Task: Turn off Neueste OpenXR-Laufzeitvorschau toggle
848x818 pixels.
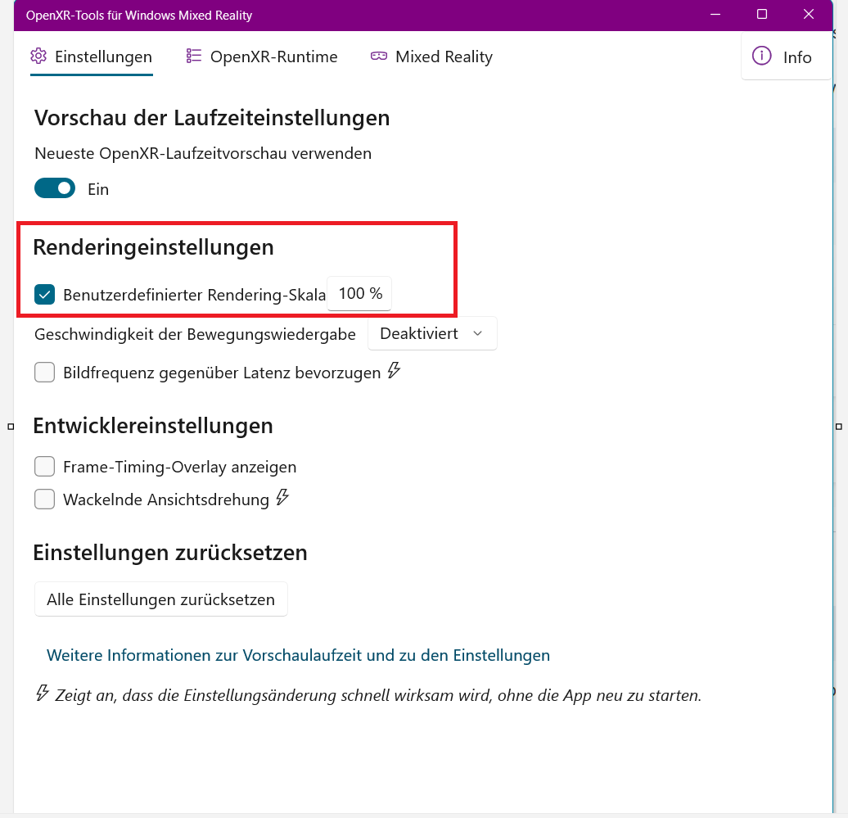Action: tap(55, 188)
